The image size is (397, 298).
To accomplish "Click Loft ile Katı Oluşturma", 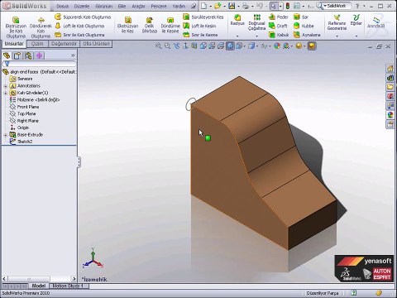I will pos(79,26).
